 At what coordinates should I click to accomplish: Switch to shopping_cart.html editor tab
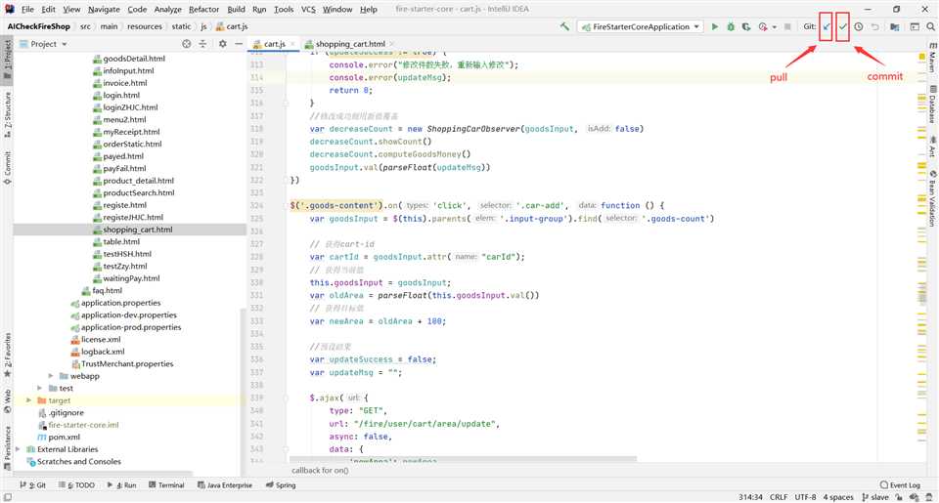tap(350, 44)
